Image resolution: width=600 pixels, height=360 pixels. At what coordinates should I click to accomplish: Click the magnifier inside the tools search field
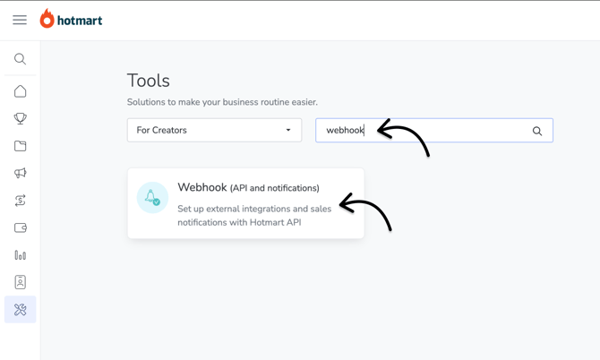[536, 132]
